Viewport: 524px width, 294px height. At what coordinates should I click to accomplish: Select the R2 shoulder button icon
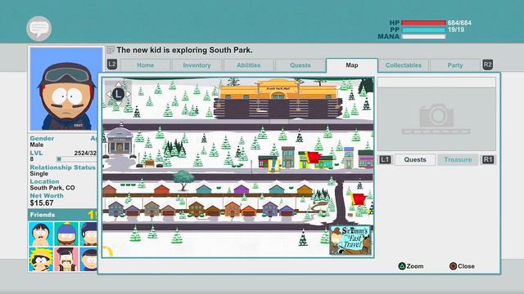[x=488, y=65]
